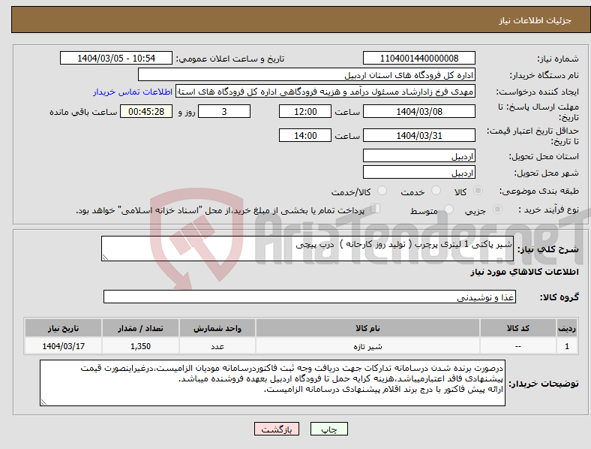This screenshot has height=449, width=591.
Task: Click the کد کالا column header
Action: tap(518, 328)
